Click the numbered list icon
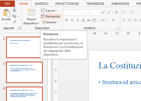Viewport: 141px width, 101px height. (x=133, y=12)
